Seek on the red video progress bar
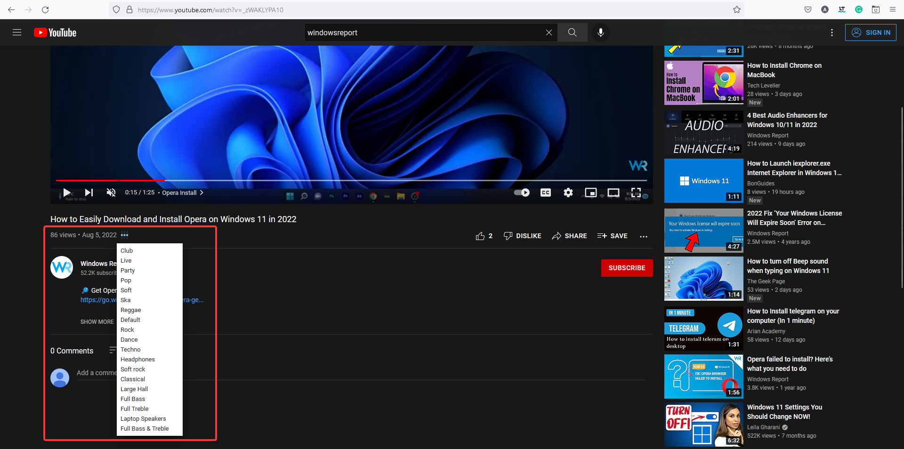This screenshot has height=449, width=904. (x=351, y=180)
